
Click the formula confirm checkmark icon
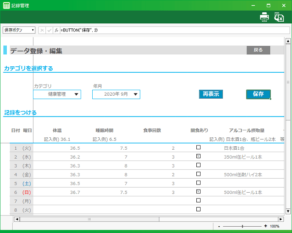[49, 30]
